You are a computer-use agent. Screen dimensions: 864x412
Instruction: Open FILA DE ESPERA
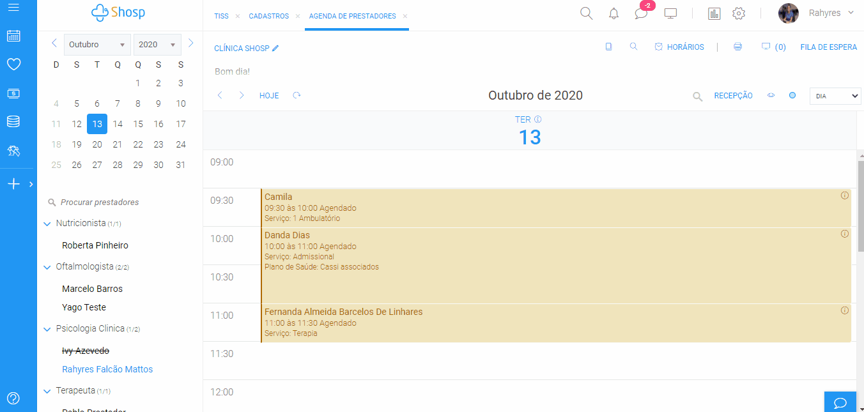[x=829, y=47]
